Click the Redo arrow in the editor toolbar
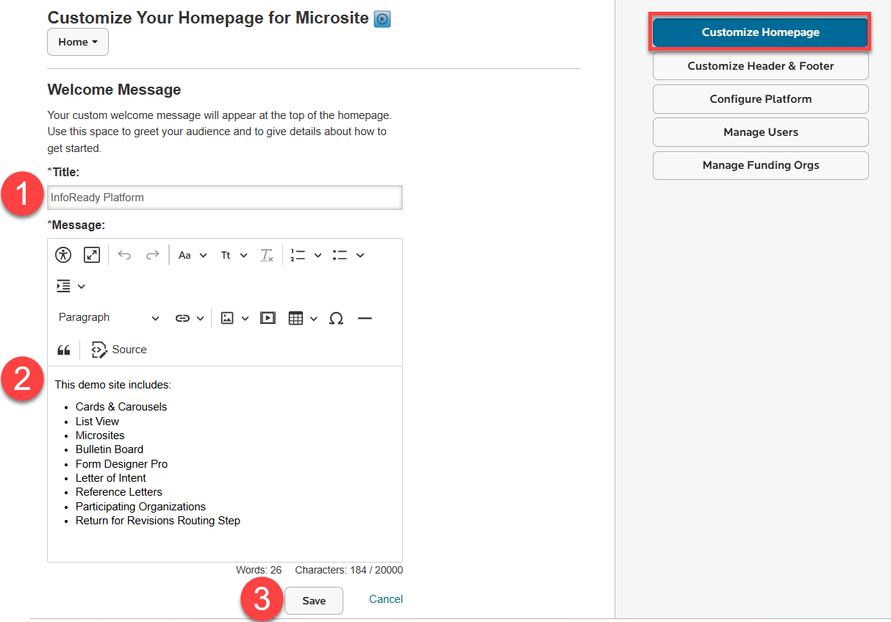 (x=152, y=255)
